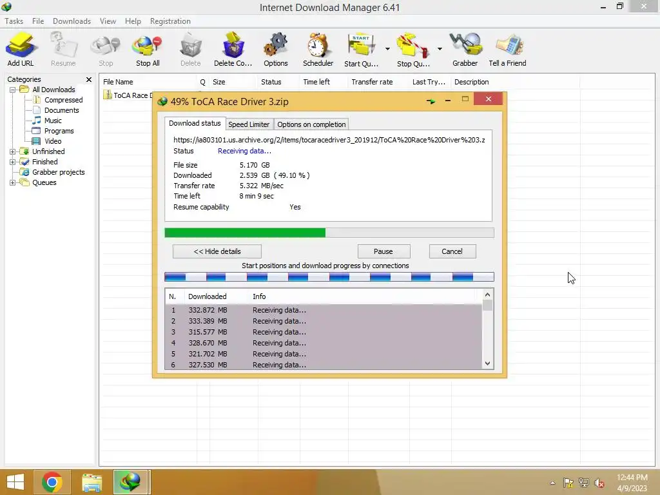660x495 pixels.
Task: Expand the Finished category node
Action: coord(12,162)
